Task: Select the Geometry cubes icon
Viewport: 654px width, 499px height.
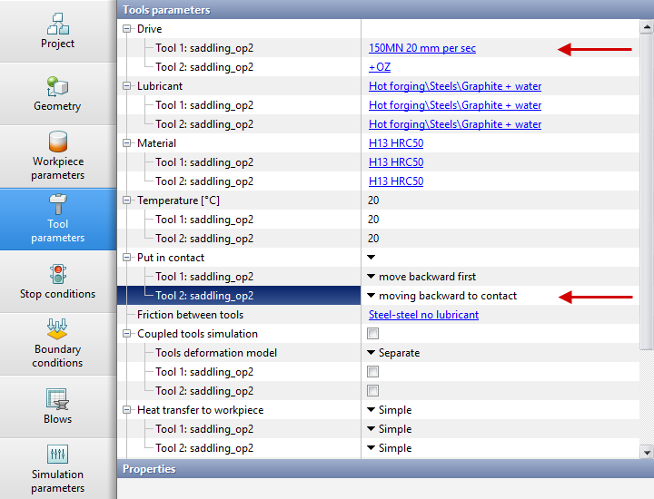Action: [x=57, y=85]
